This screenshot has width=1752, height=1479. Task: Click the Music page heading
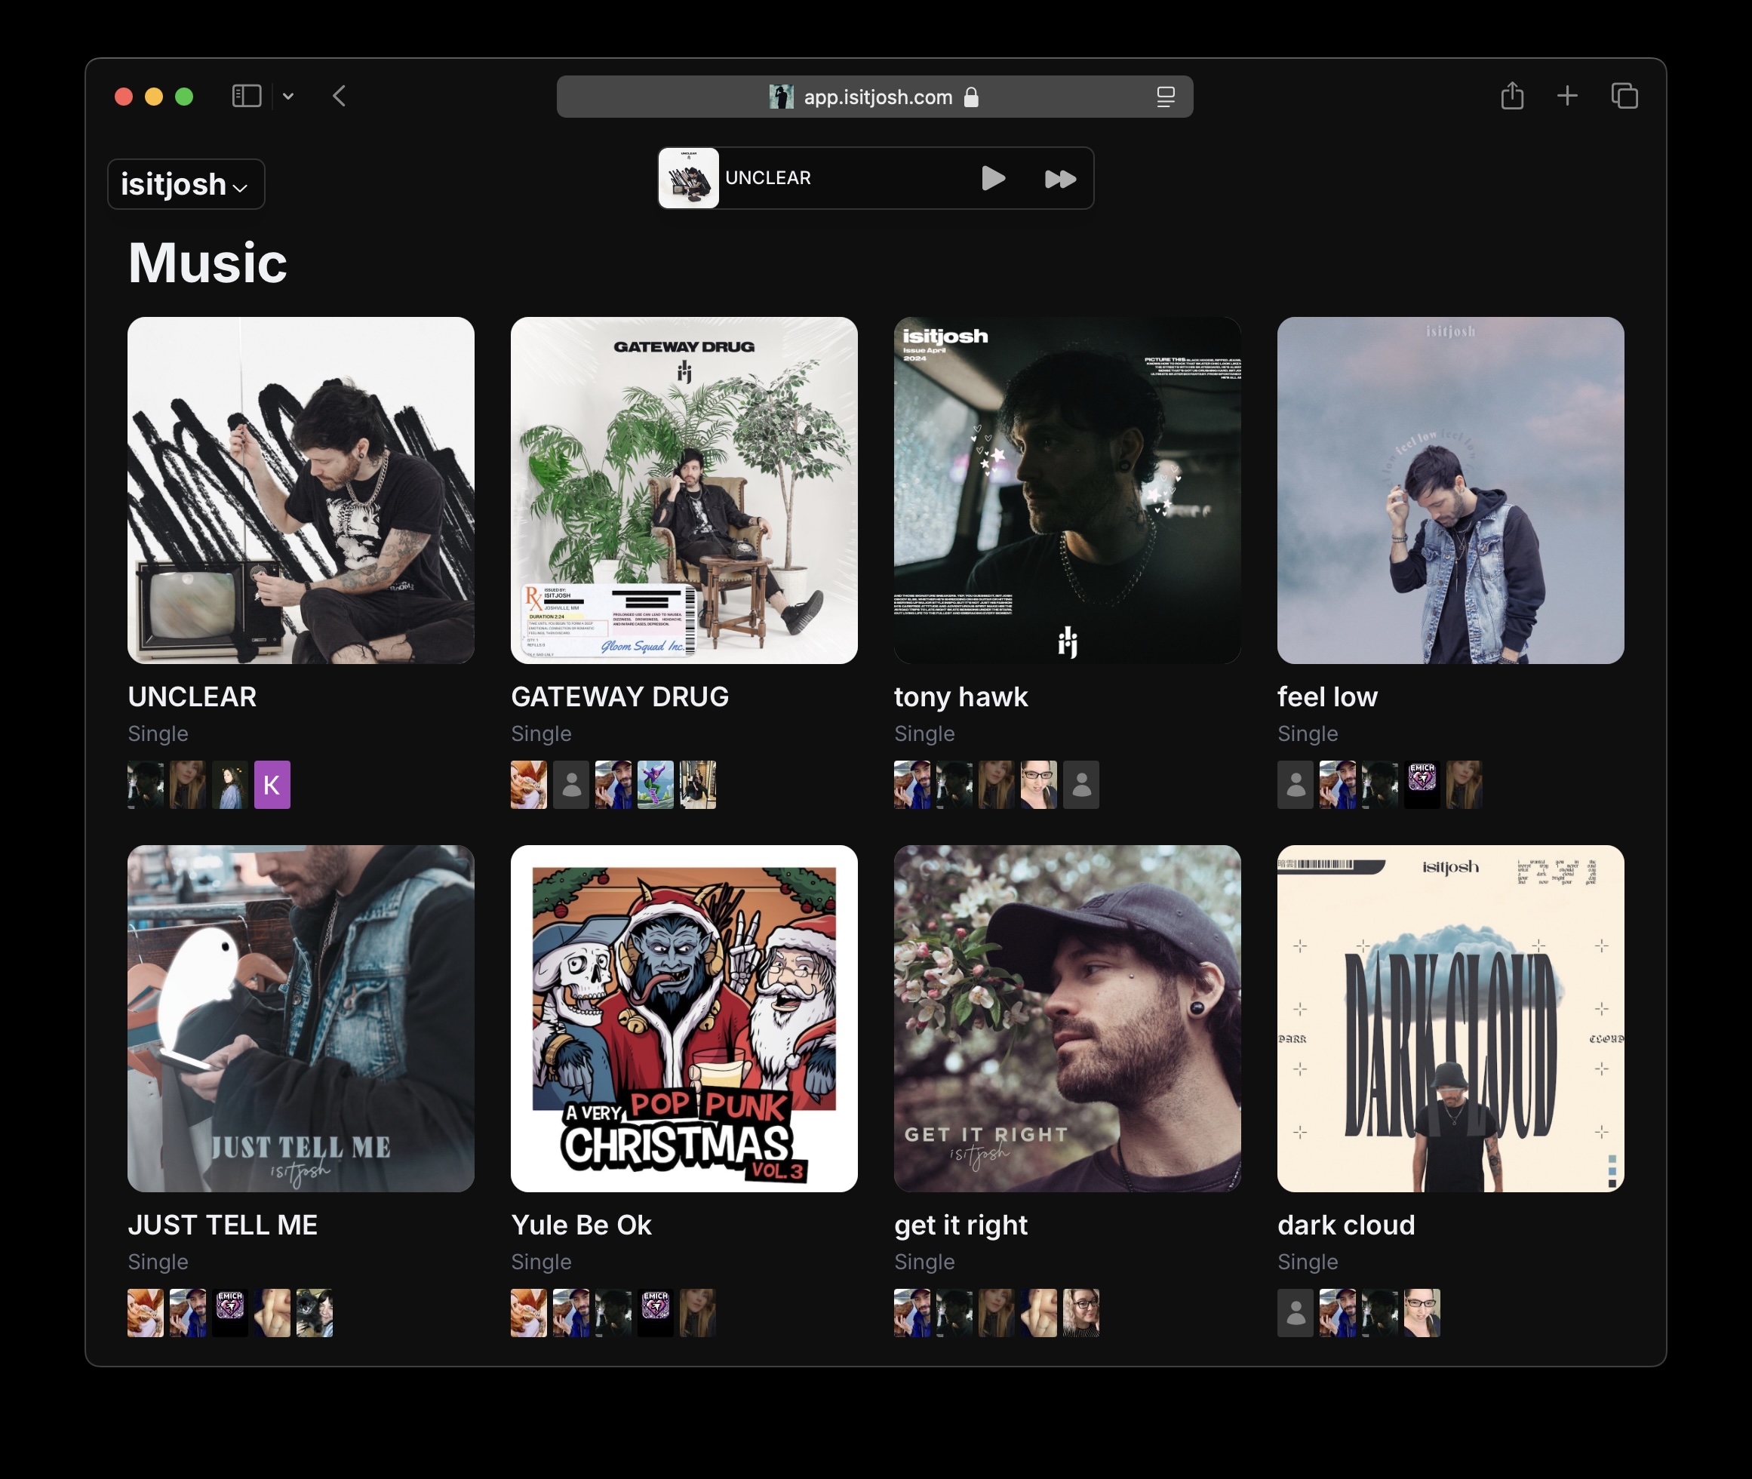click(207, 263)
